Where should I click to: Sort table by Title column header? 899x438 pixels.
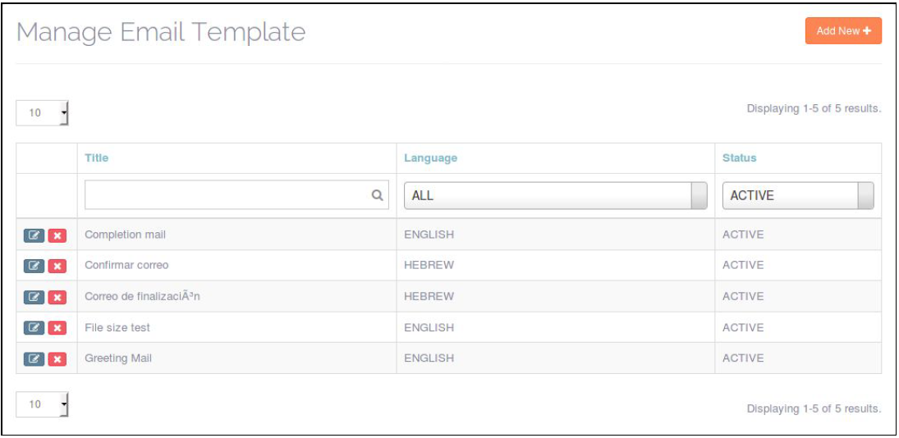(x=97, y=157)
